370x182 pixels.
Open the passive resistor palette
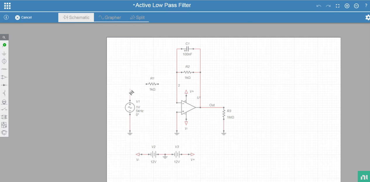pyautogui.click(x=4, y=69)
